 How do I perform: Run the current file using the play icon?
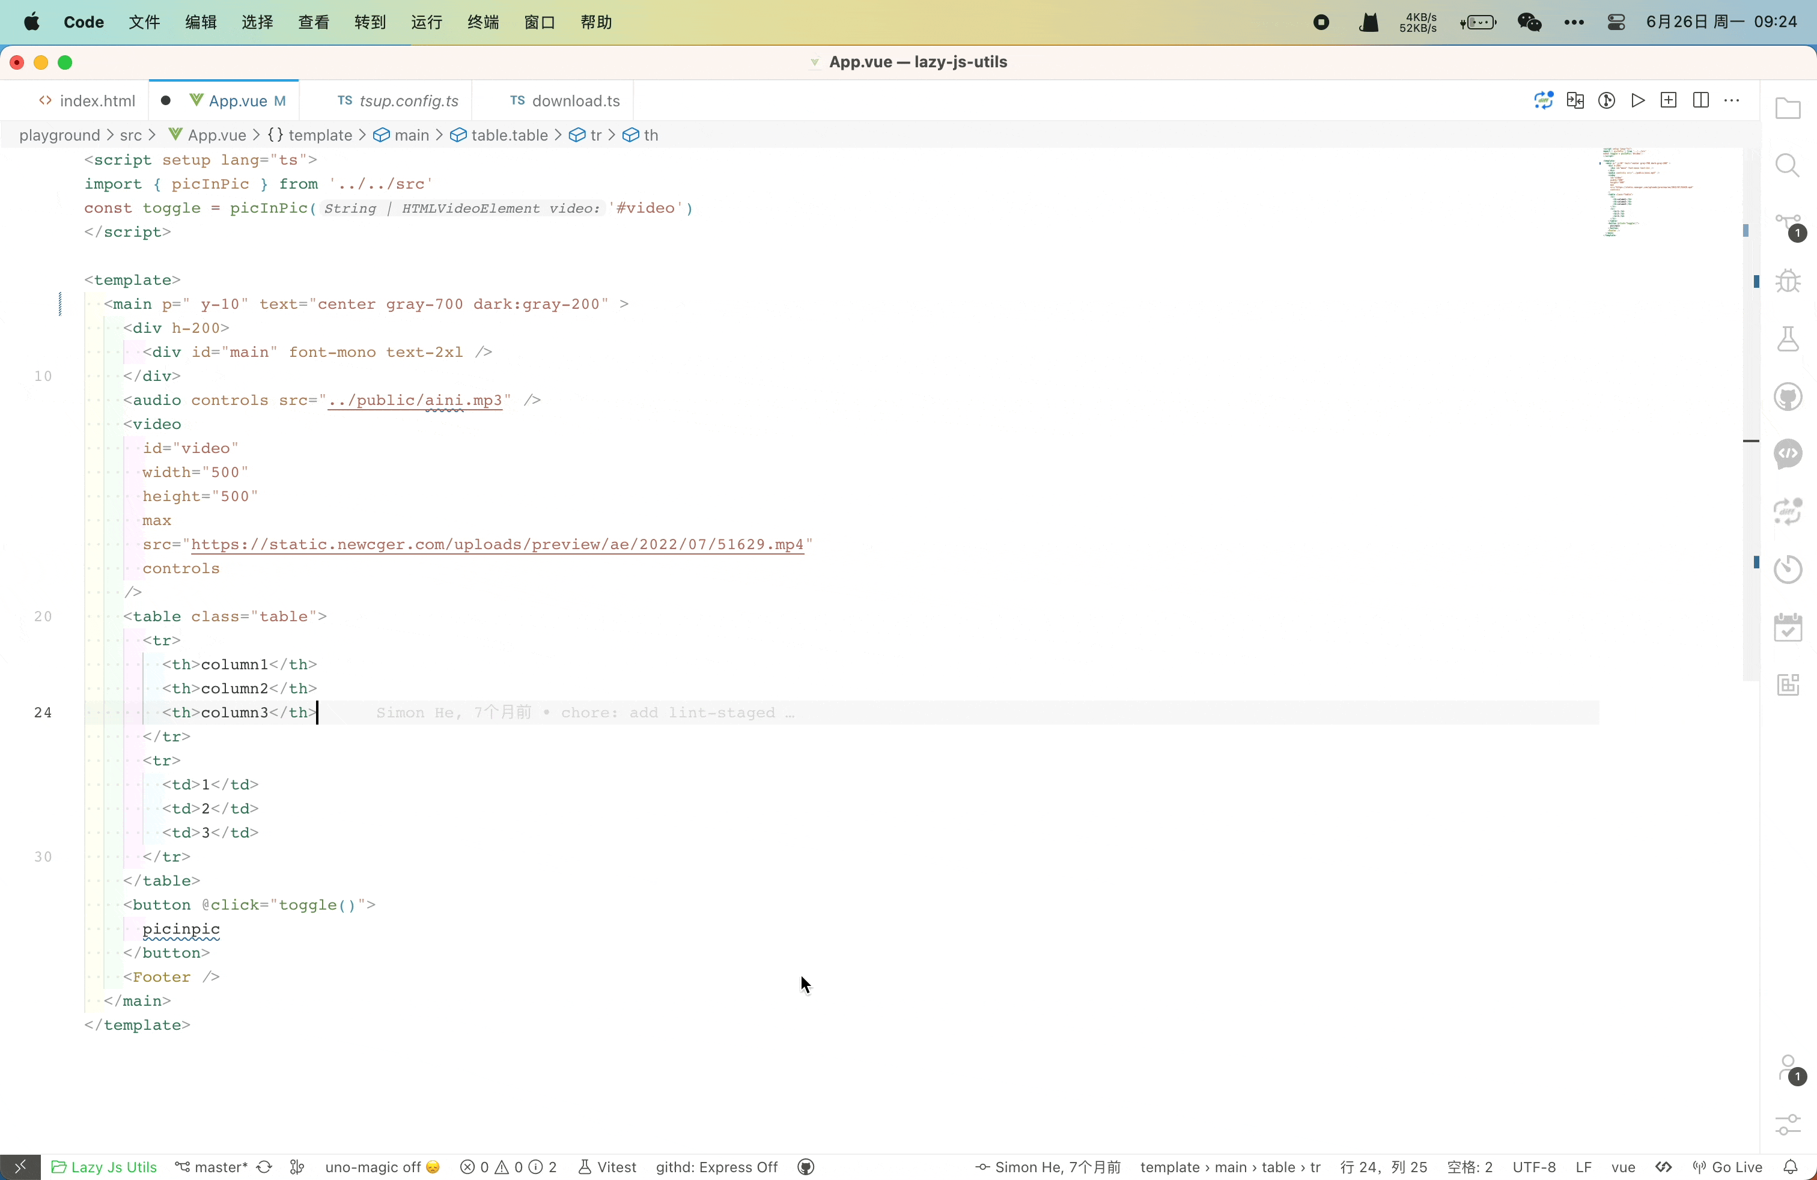point(1637,100)
